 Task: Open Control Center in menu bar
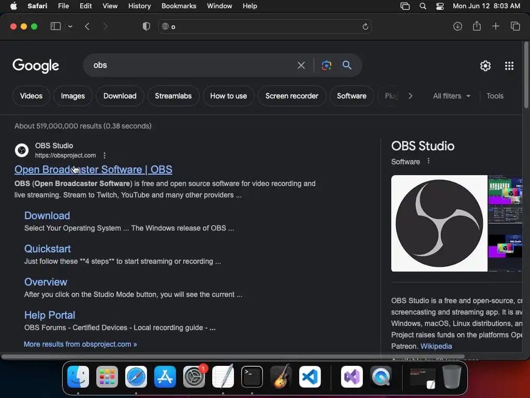tap(440, 6)
